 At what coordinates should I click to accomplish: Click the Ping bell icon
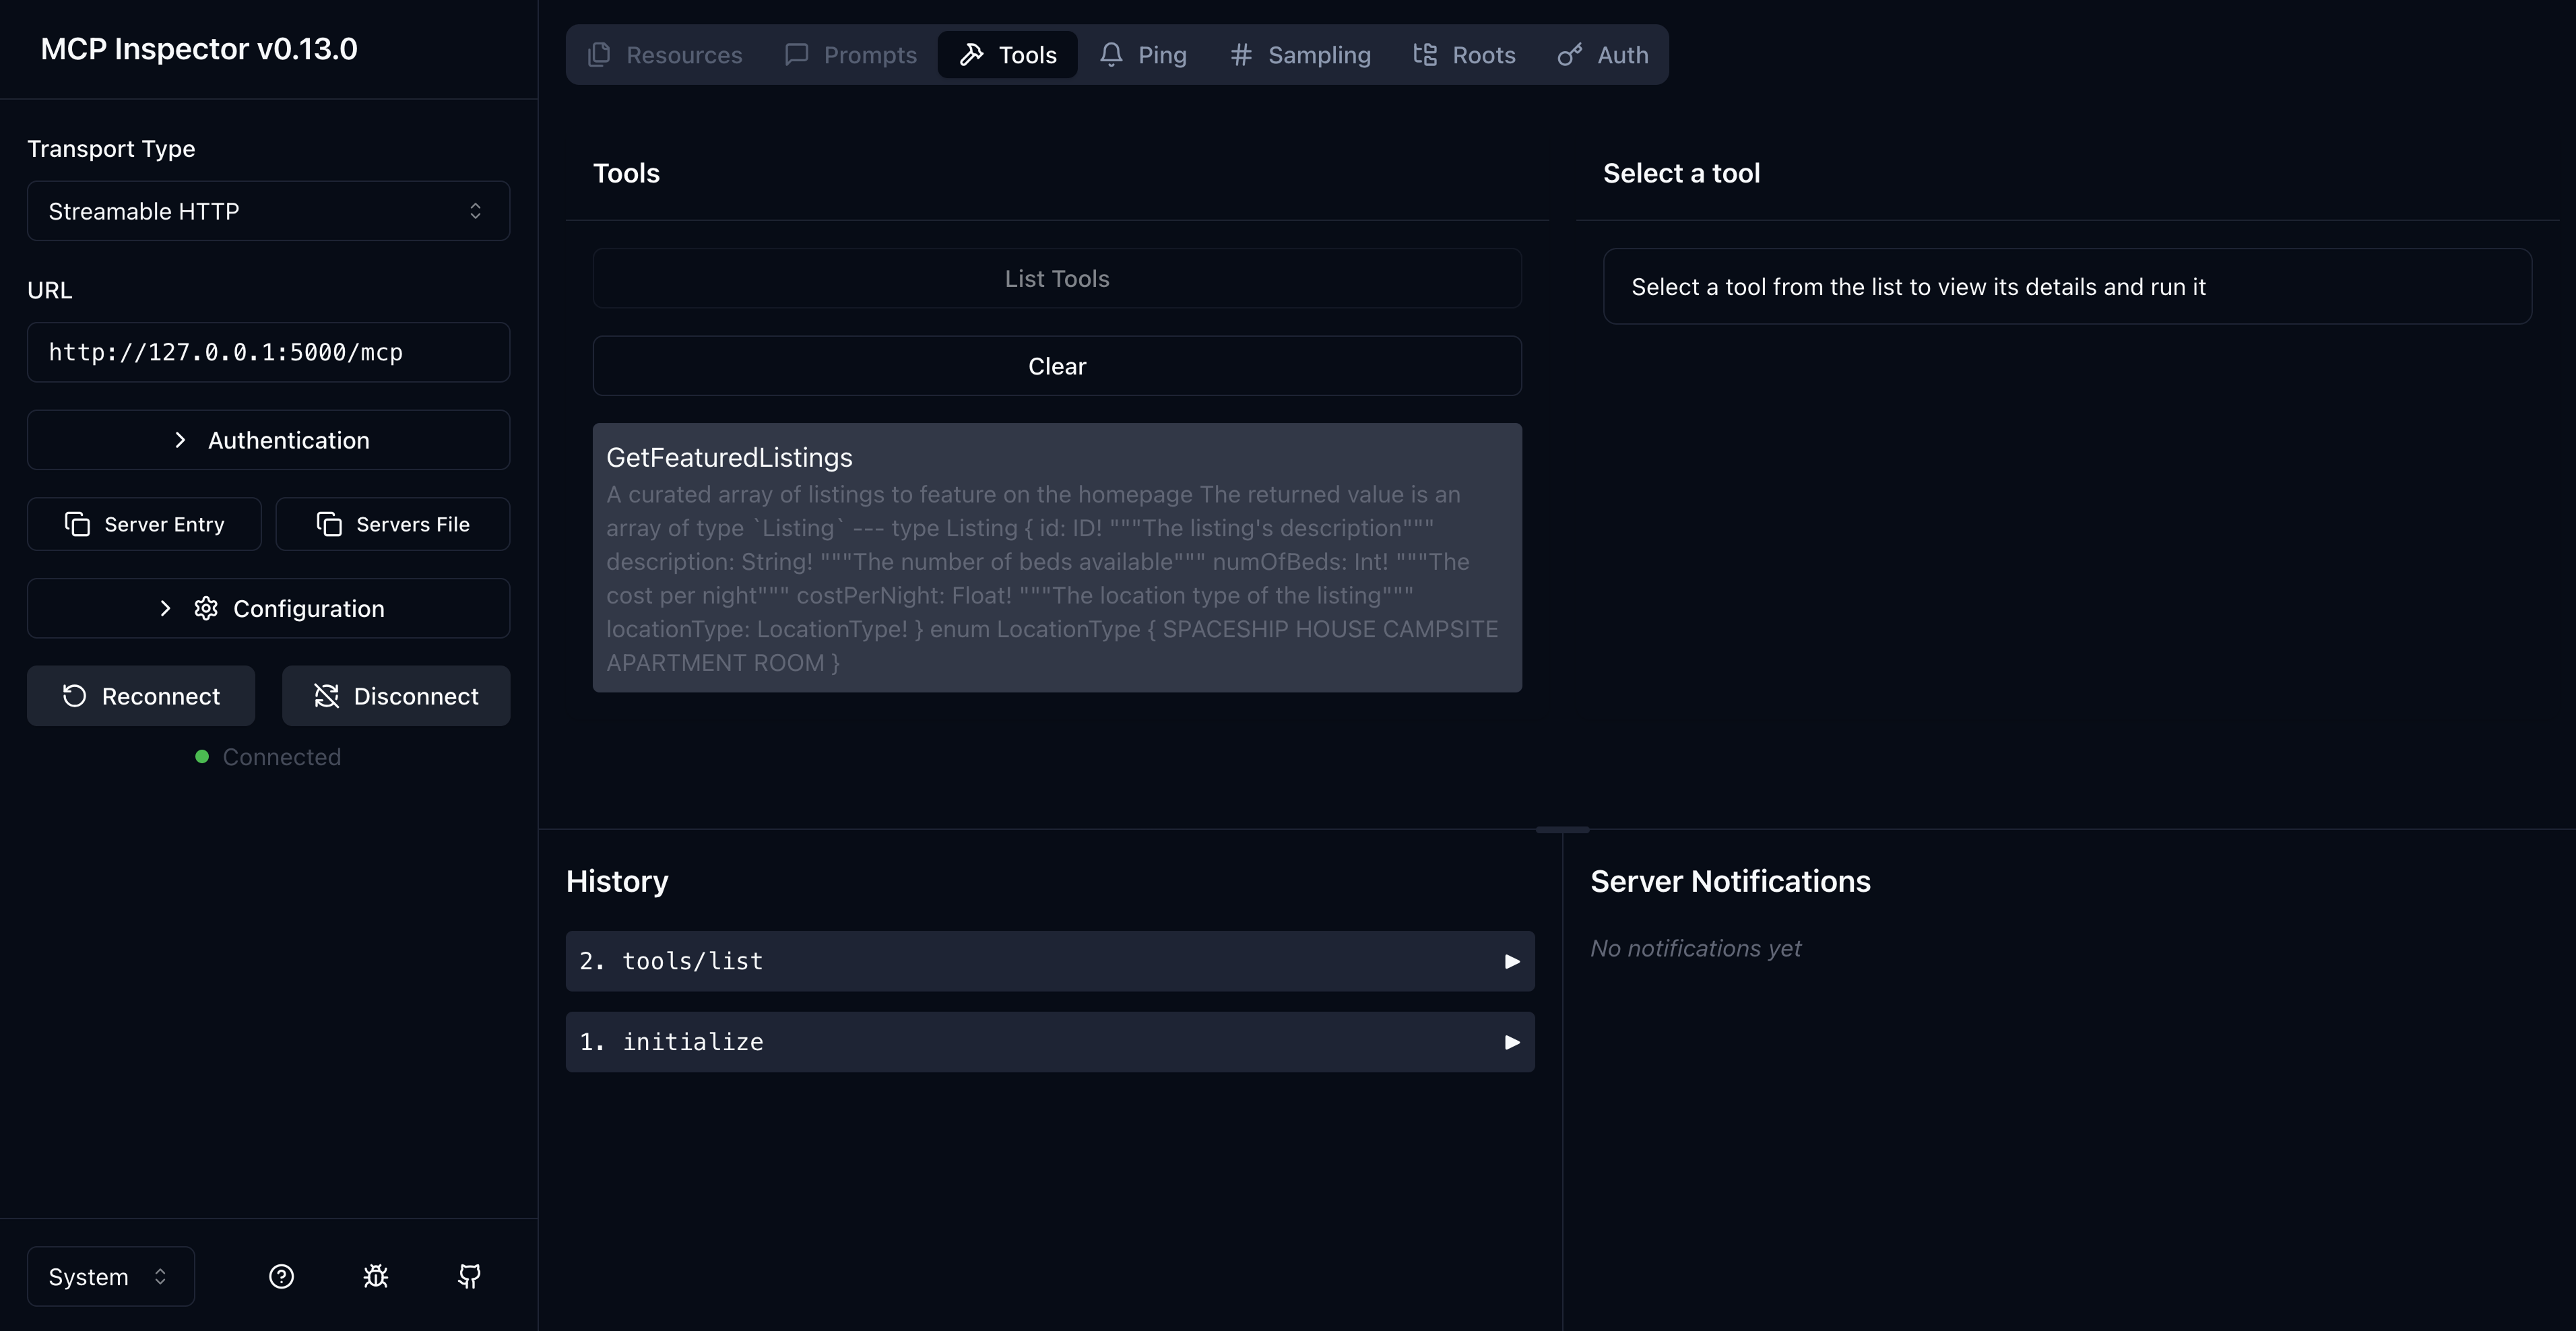[x=1111, y=55]
